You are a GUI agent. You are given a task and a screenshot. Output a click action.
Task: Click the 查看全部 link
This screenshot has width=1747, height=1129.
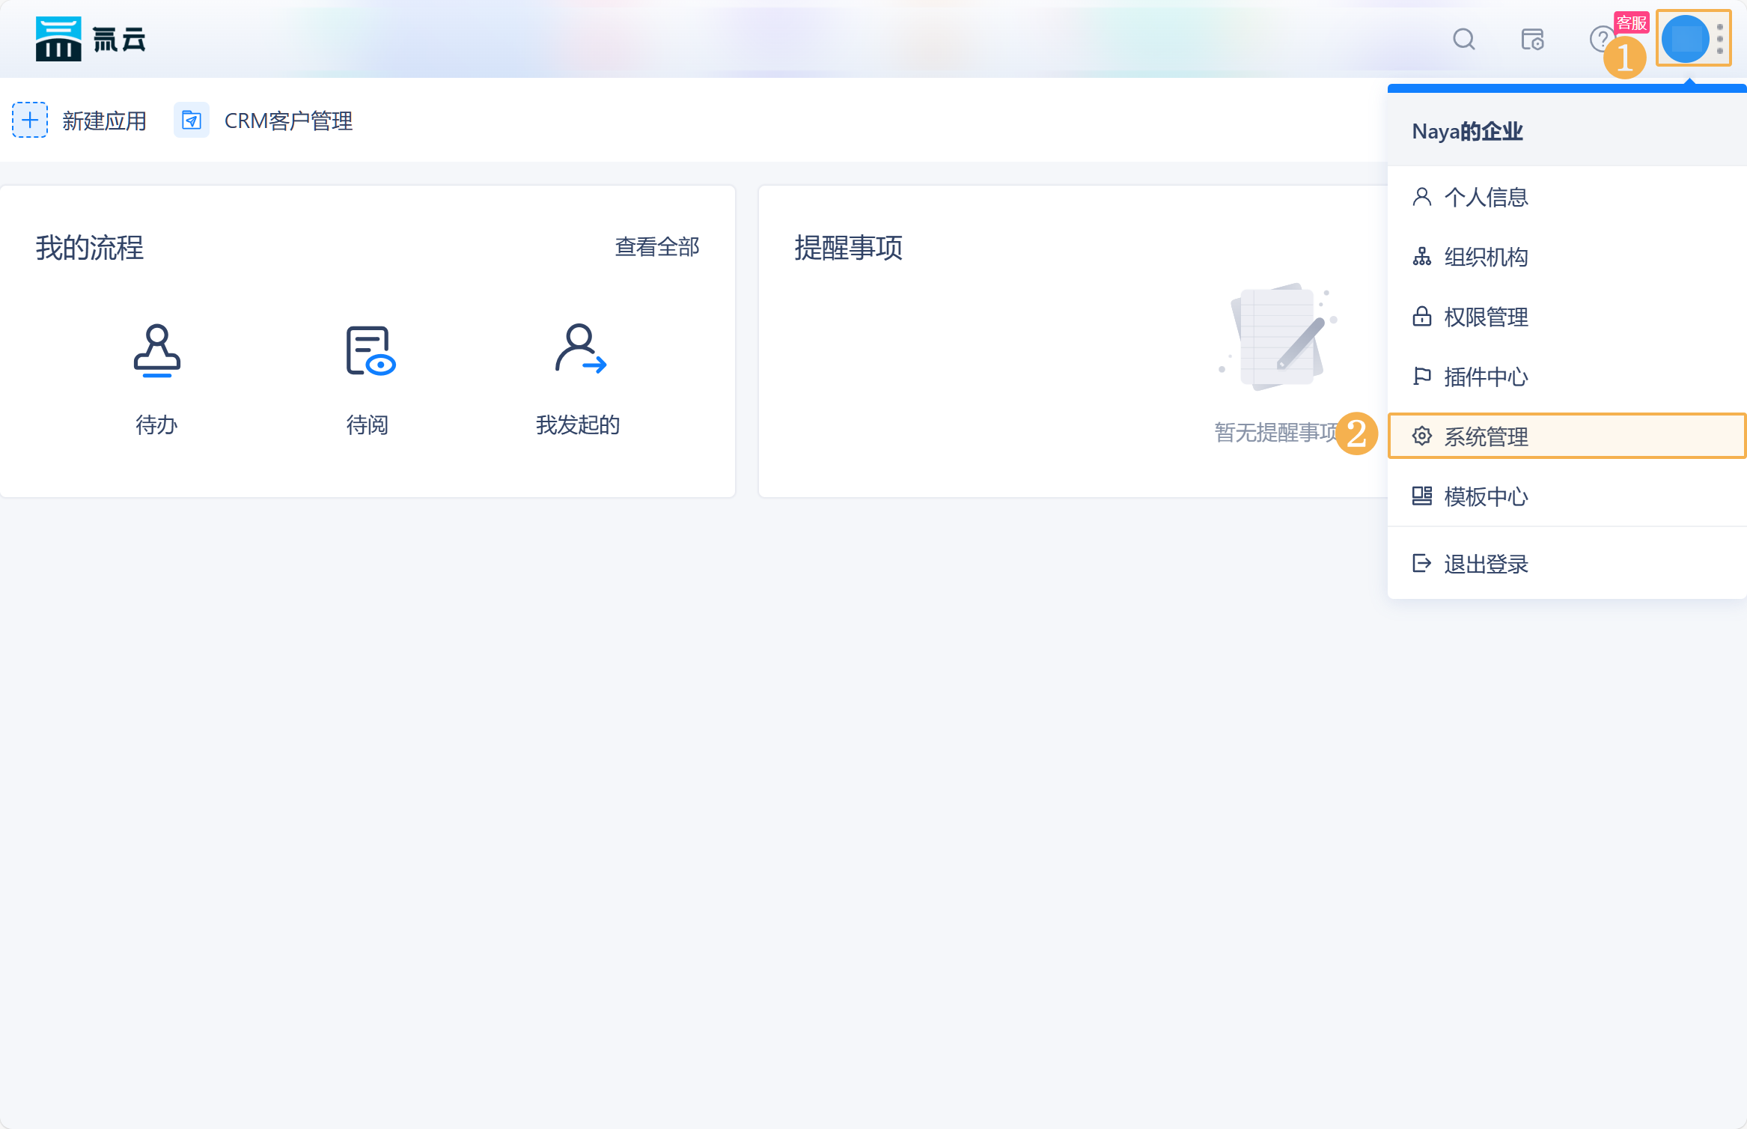point(656,247)
